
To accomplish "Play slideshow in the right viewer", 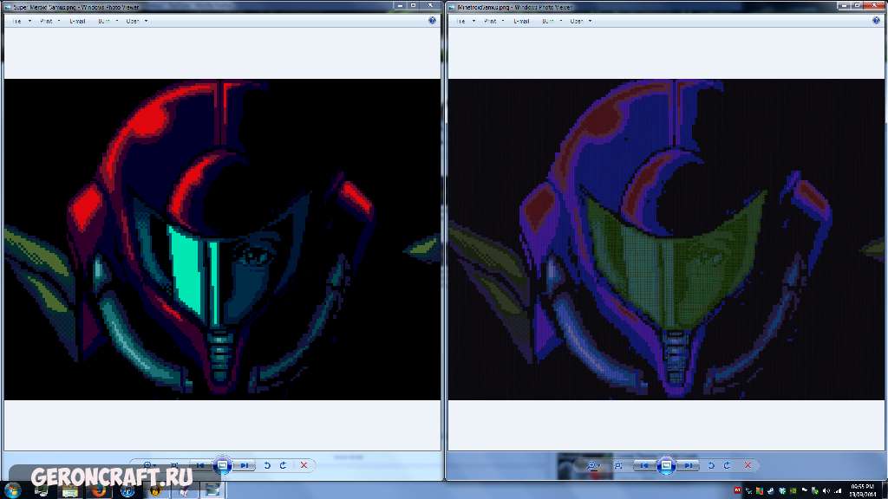I will (x=666, y=465).
